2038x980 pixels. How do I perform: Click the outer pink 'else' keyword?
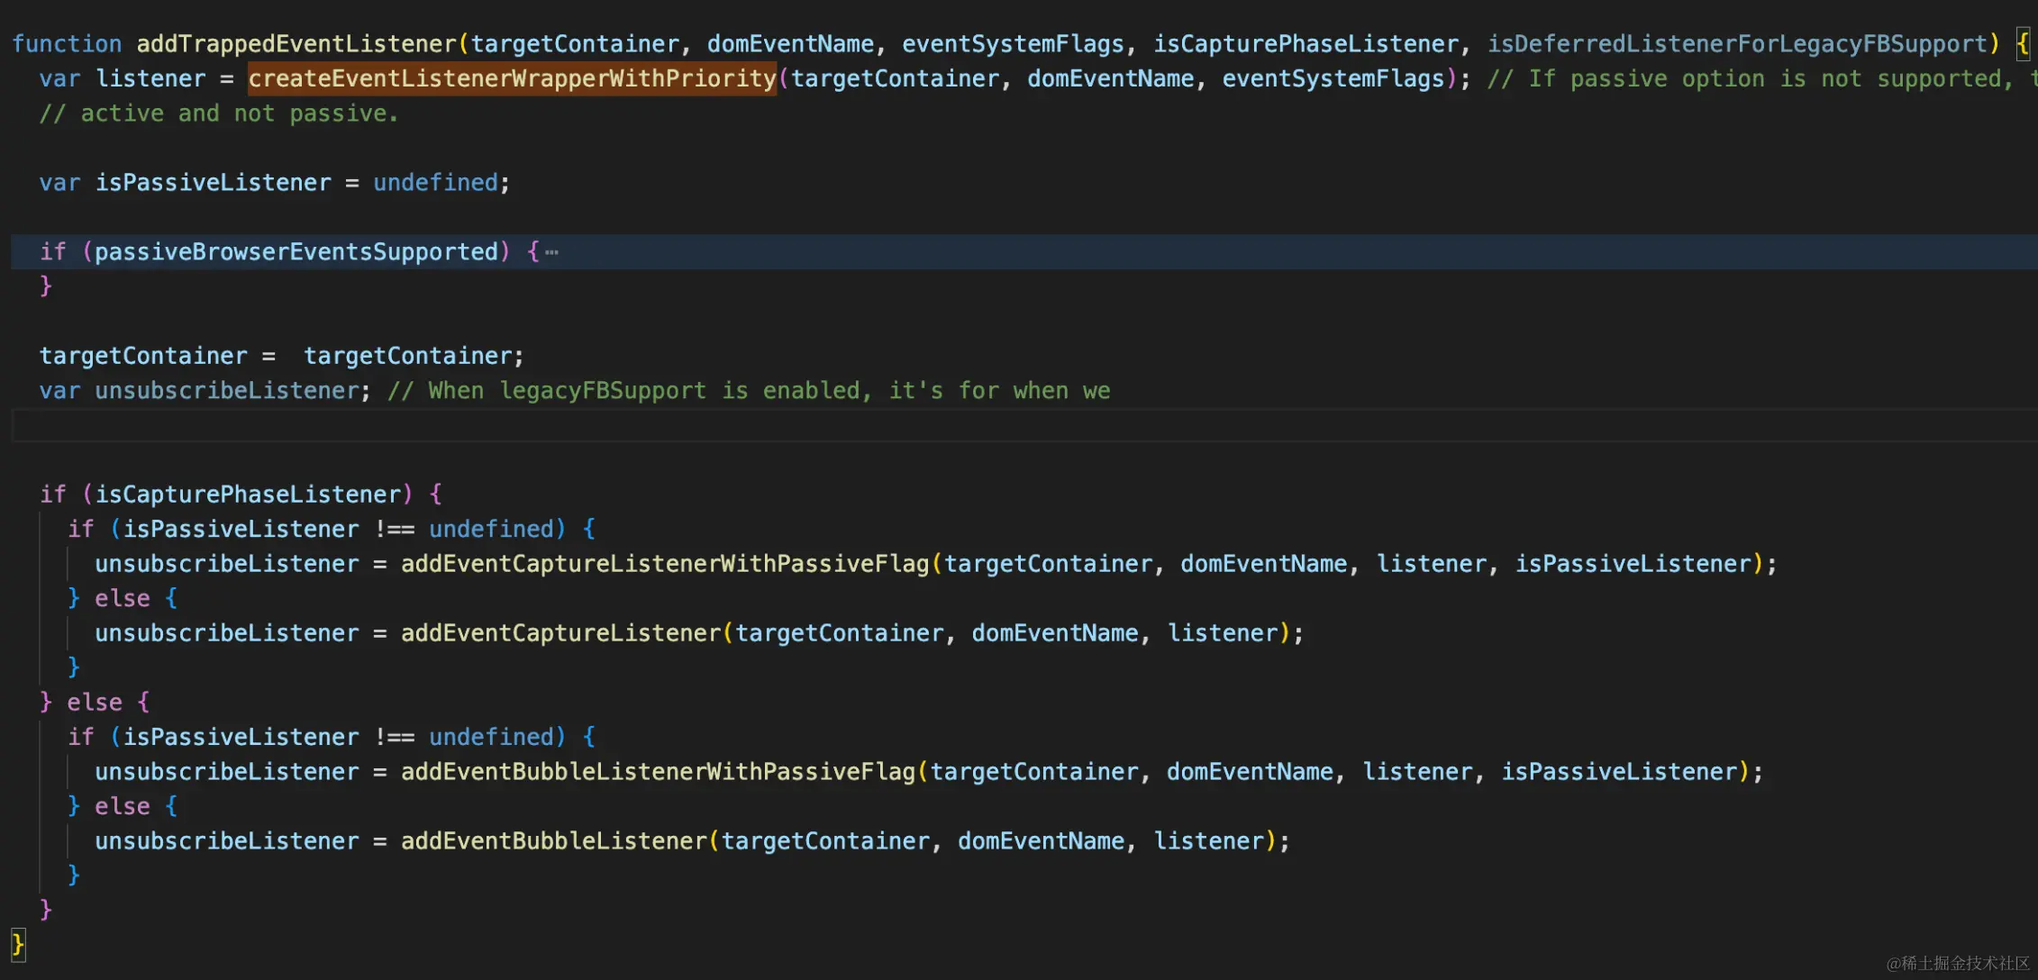pos(94,703)
